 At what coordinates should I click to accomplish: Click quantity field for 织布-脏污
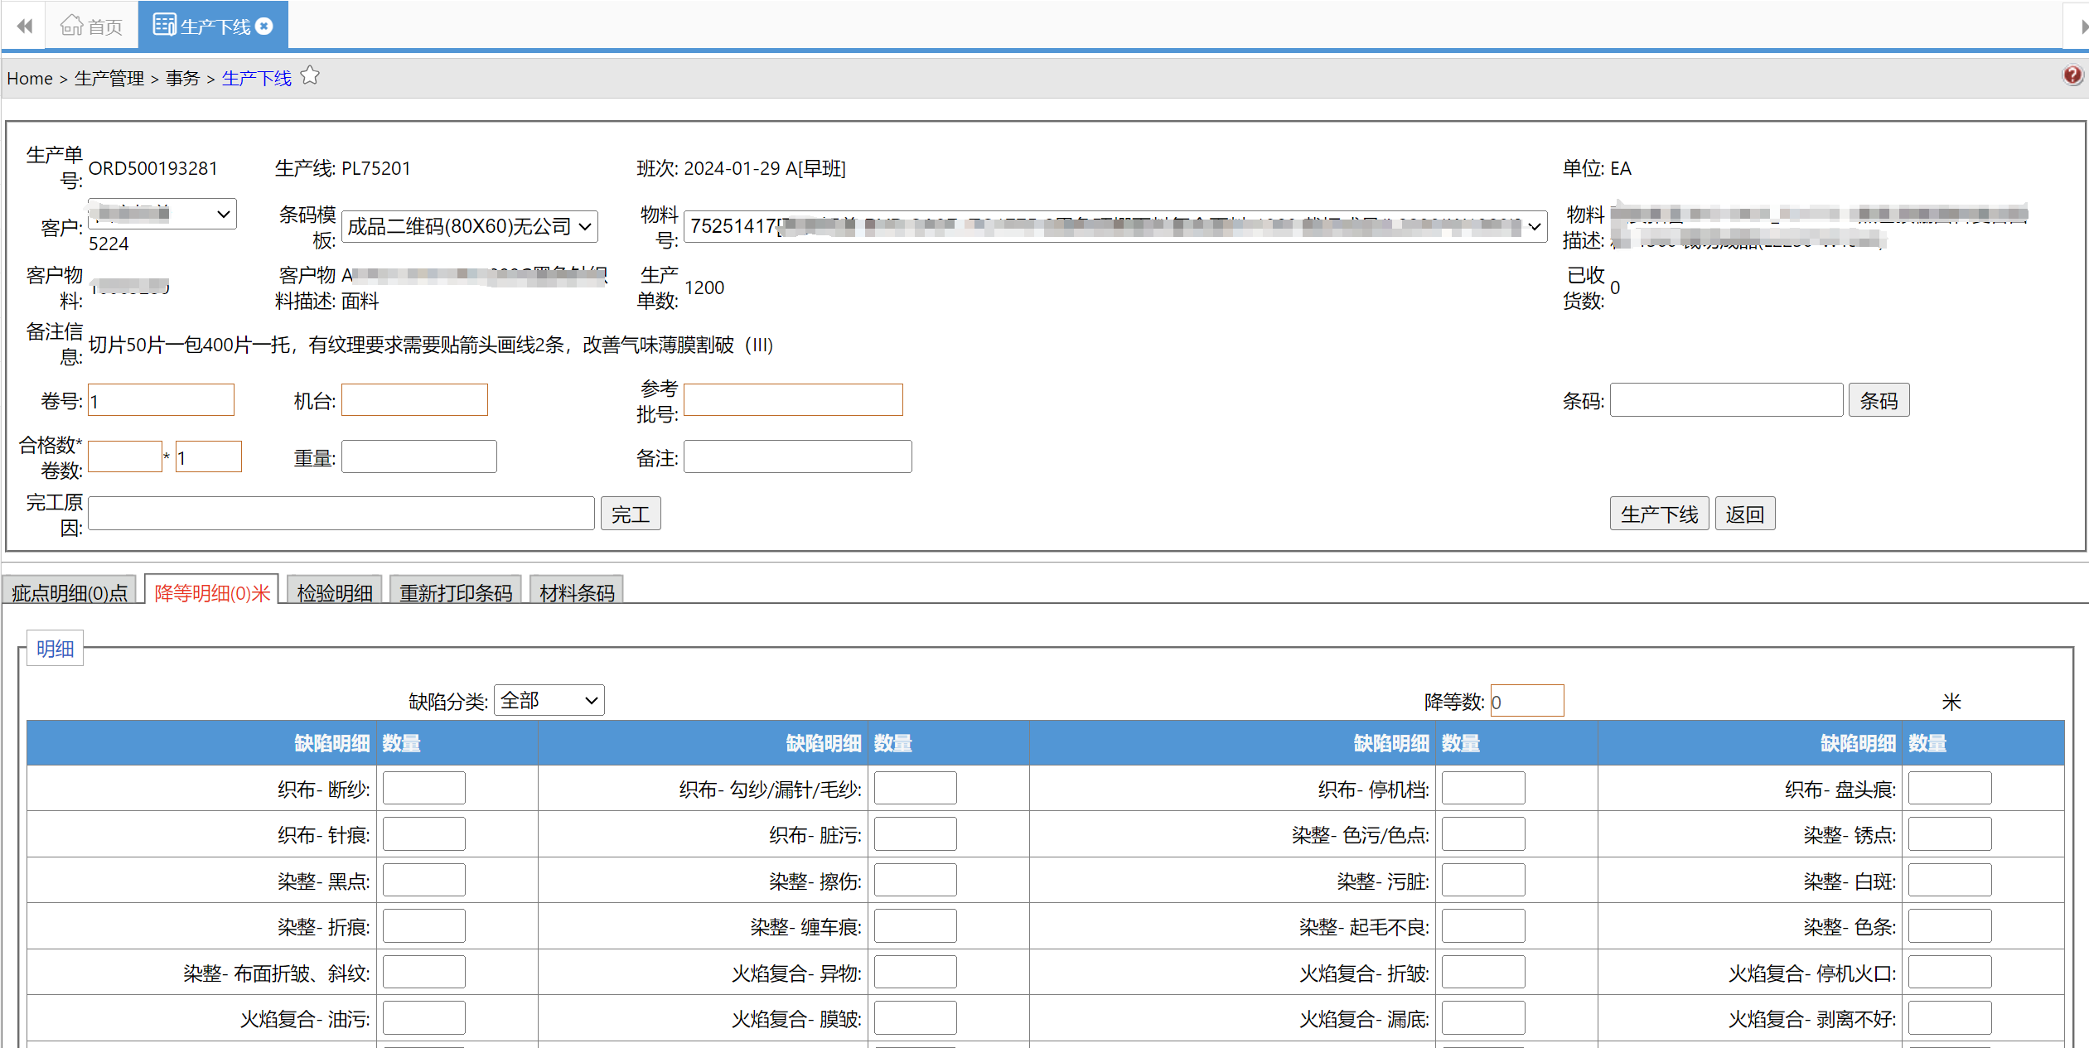[x=915, y=833]
